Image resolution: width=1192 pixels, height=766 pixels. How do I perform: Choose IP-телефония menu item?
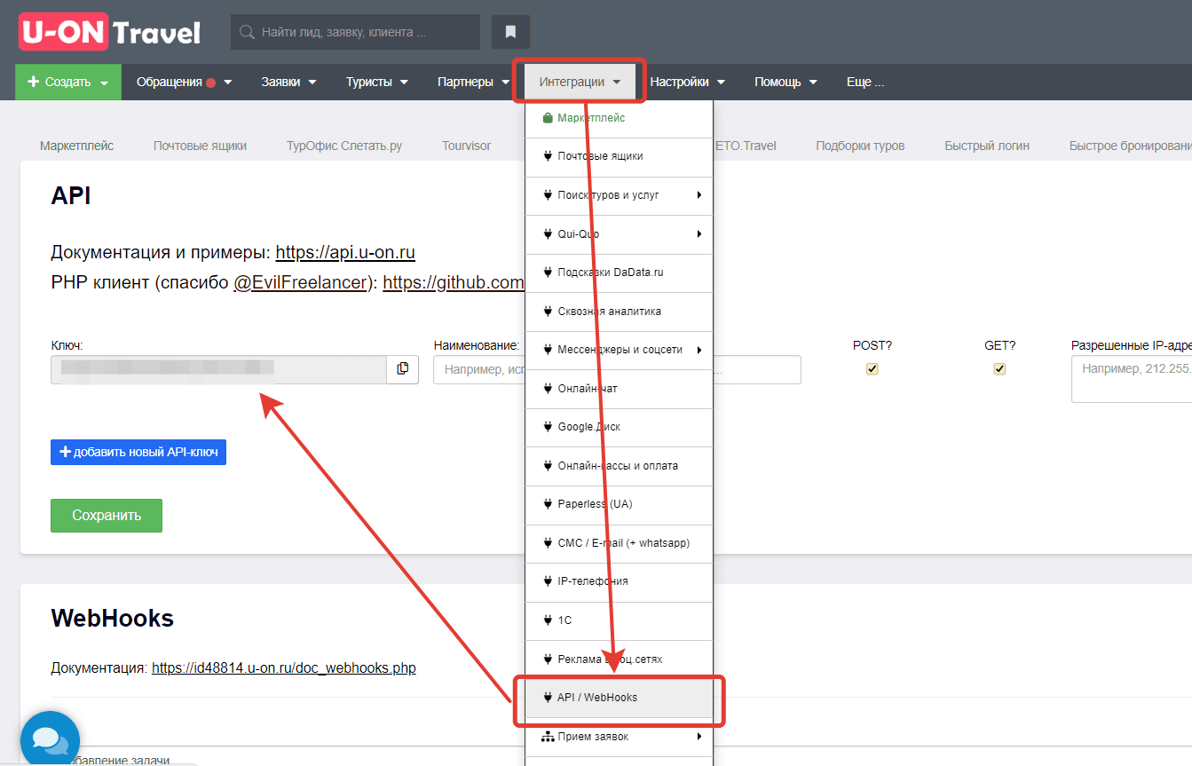tap(619, 581)
